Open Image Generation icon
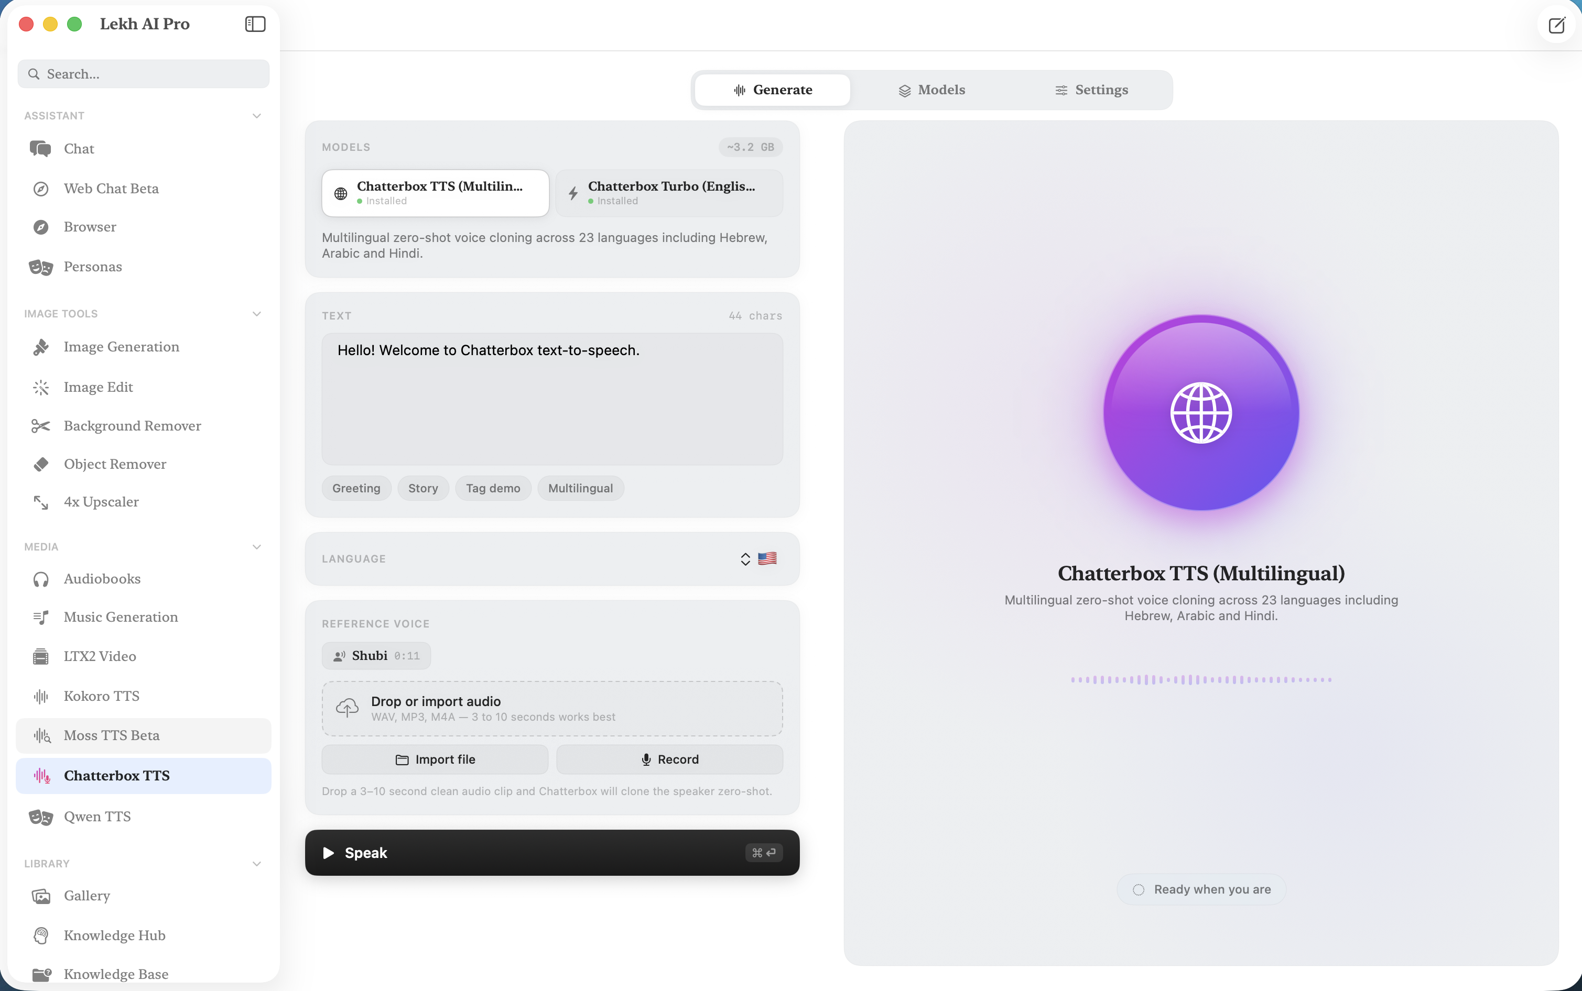This screenshot has height=991, width=1582. 41,347
